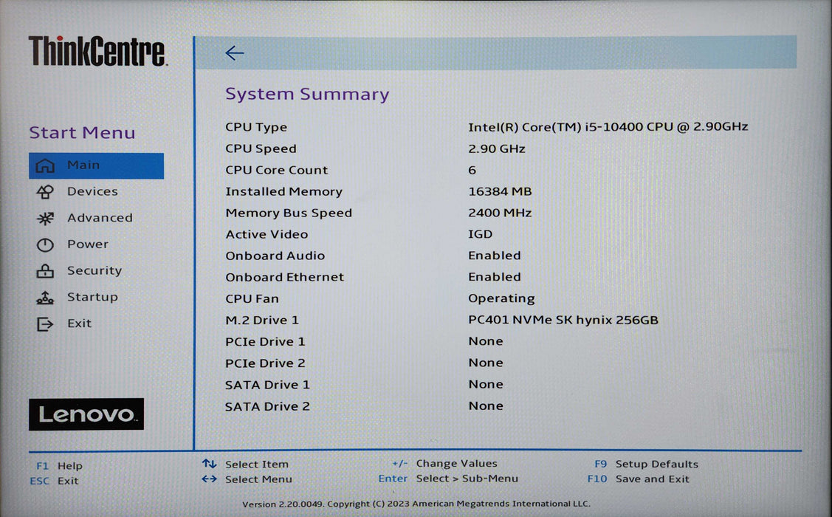Click PCIe Drive 2's None value
This screenshot has width=832, height=517.
pos(486,363)
